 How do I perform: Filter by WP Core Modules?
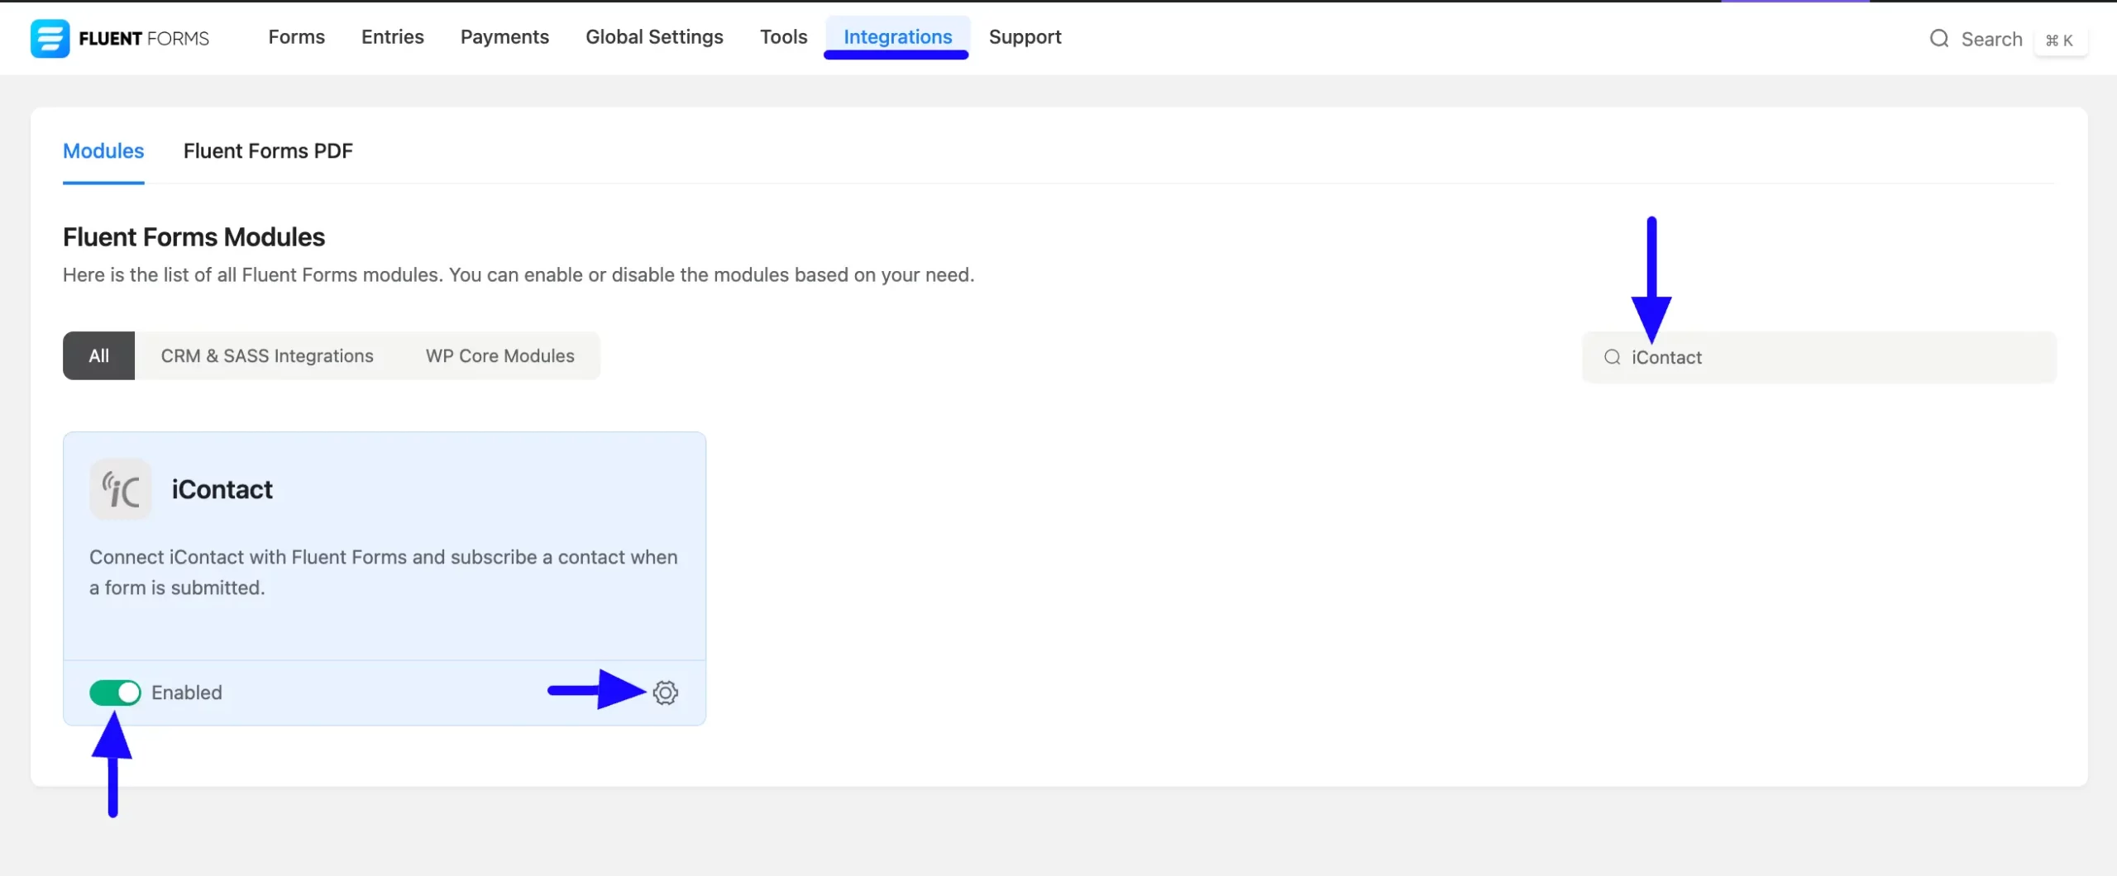(500, 356)
